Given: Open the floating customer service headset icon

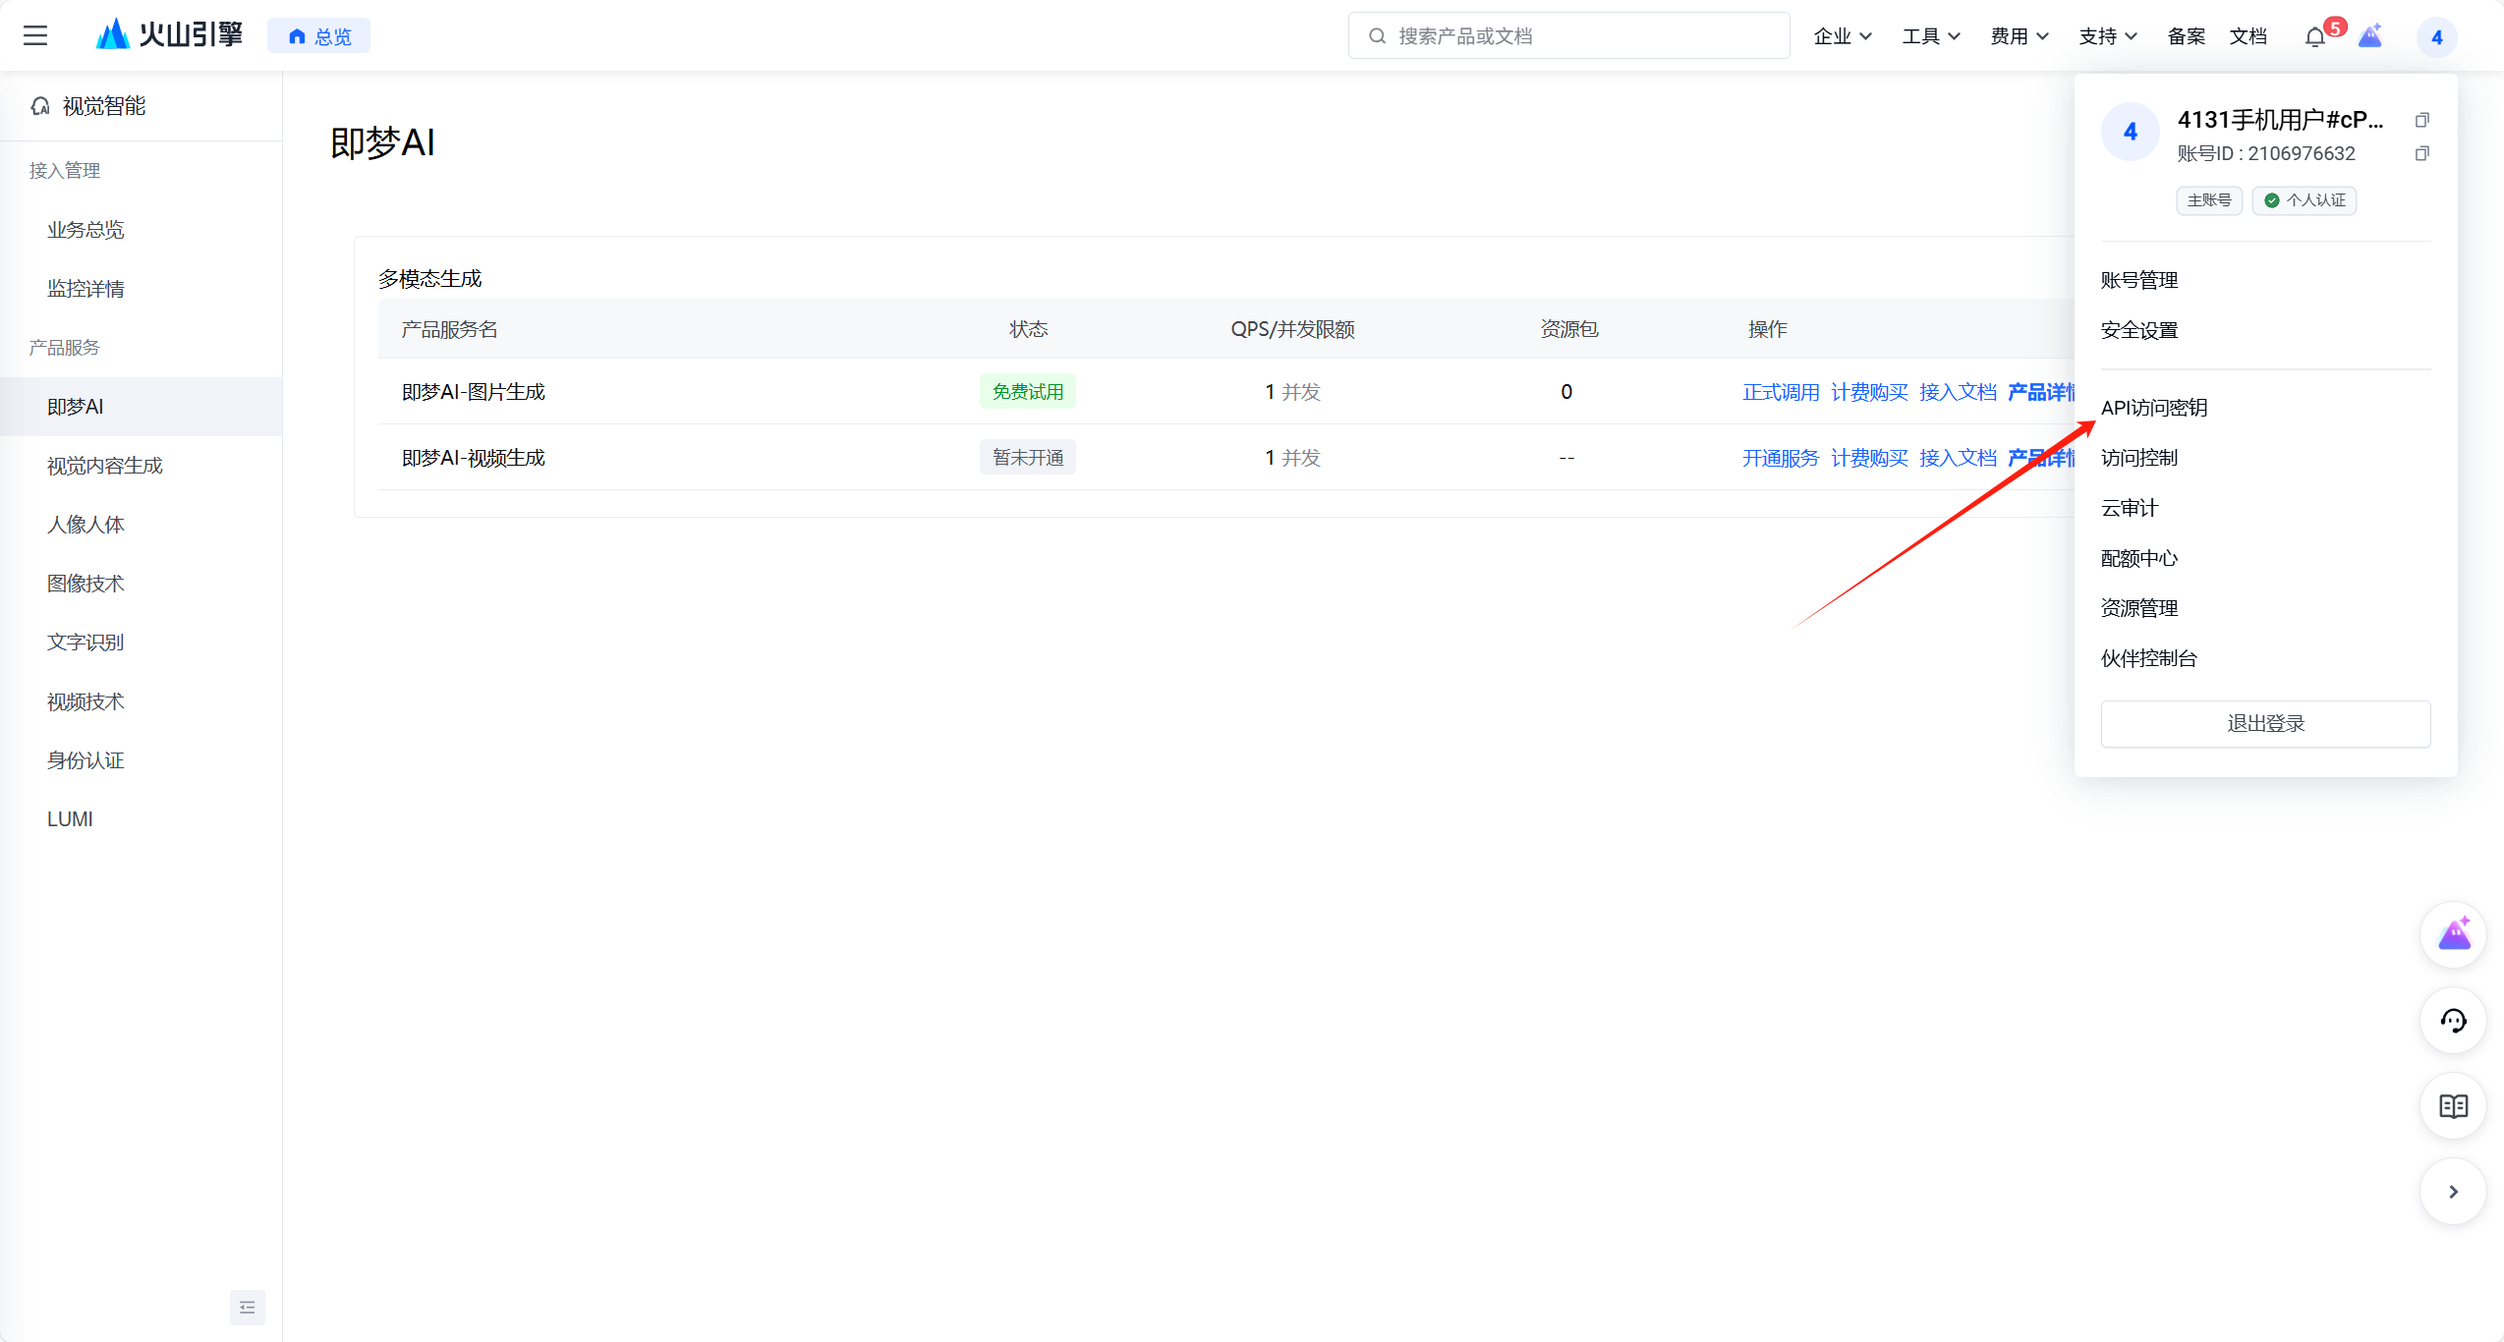Looking at the screenshot, I should 2454,1021.
